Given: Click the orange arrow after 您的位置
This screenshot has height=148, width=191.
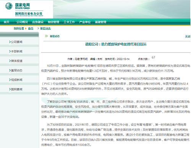Looking at the screenshot, I should click(x=26, y=28).
